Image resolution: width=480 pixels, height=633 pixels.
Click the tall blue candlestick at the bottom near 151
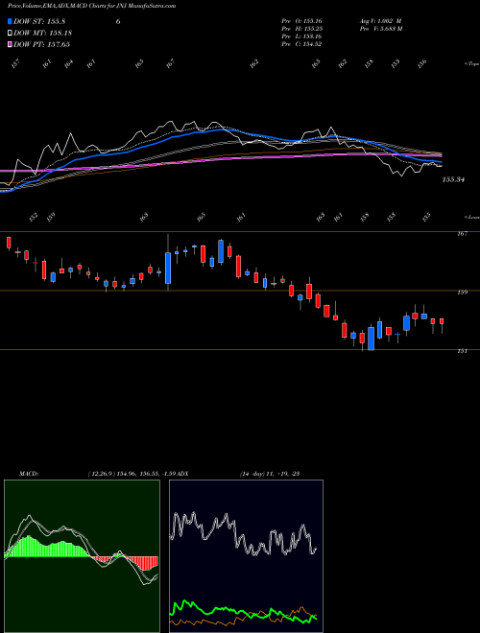pos(371,339)
